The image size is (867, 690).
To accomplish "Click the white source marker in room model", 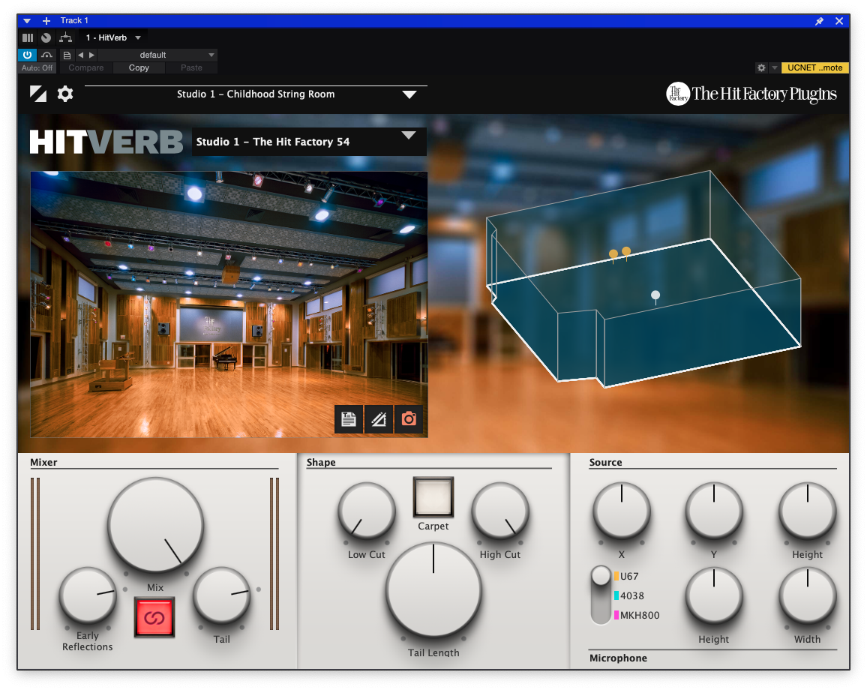I will click(x=655, y=296).
